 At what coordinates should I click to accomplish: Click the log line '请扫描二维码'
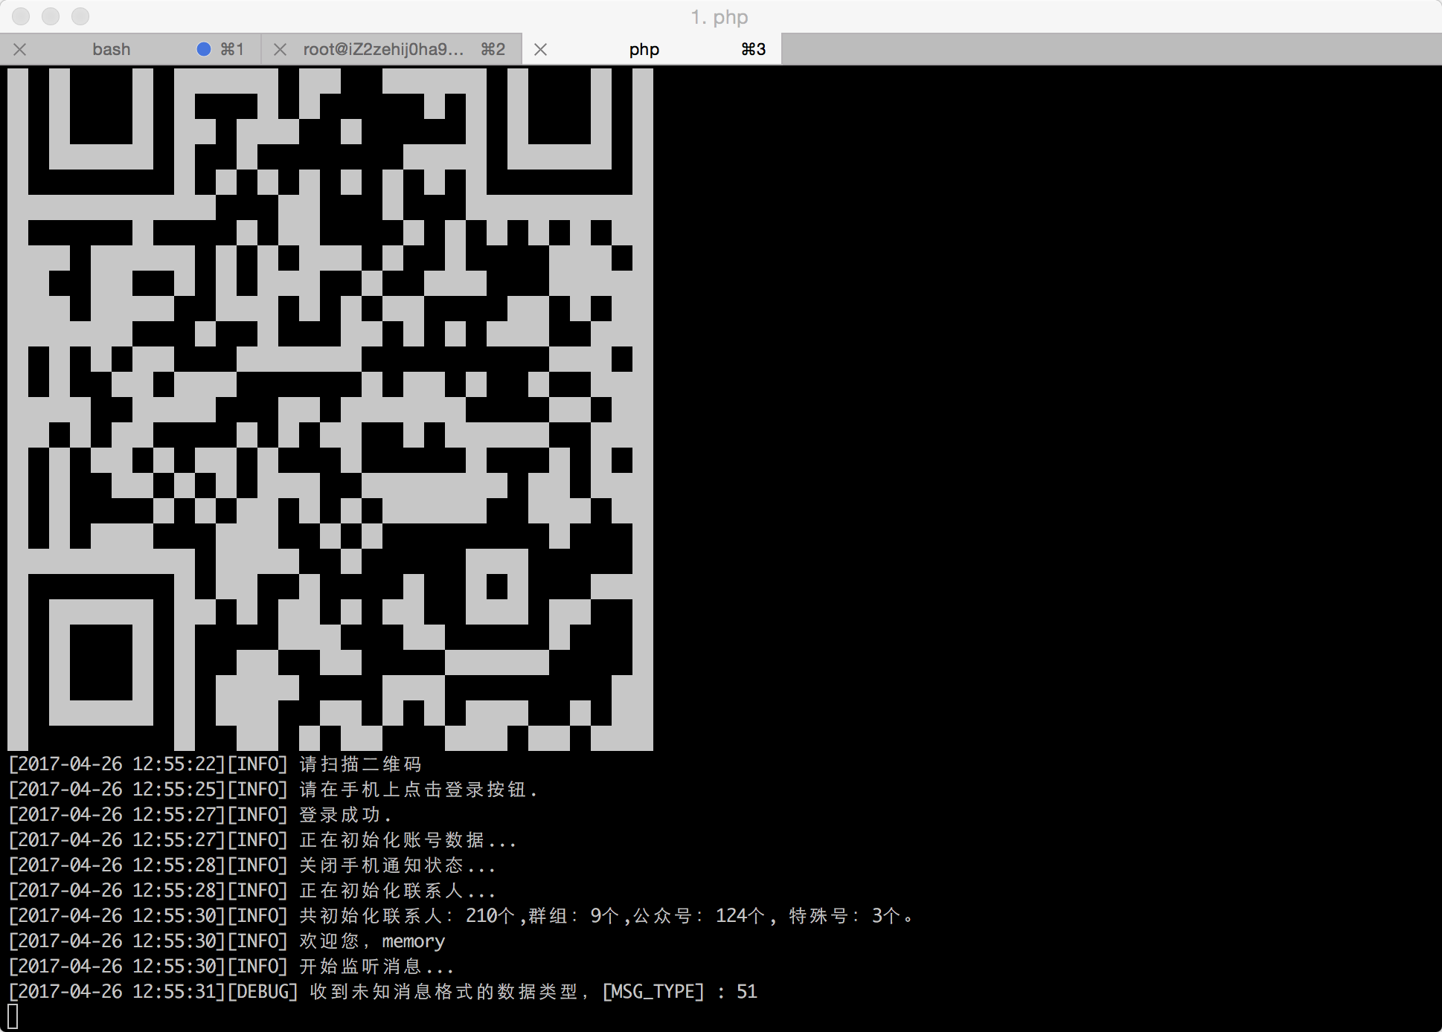tap(215, 764)
